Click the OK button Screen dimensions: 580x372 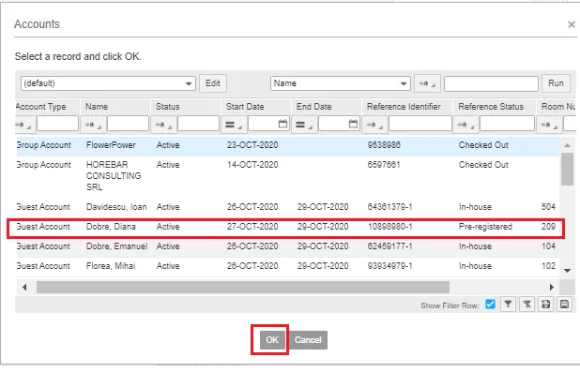(x=272, y=340)
